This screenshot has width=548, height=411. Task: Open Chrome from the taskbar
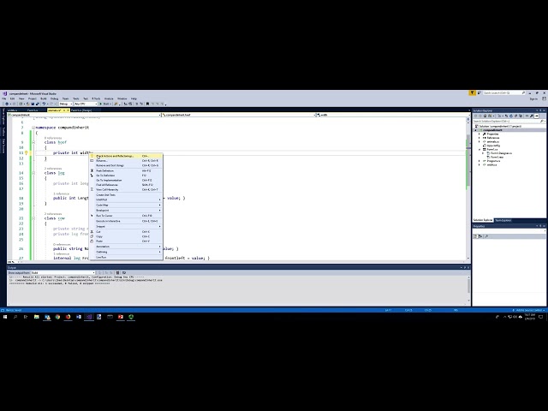57,317
